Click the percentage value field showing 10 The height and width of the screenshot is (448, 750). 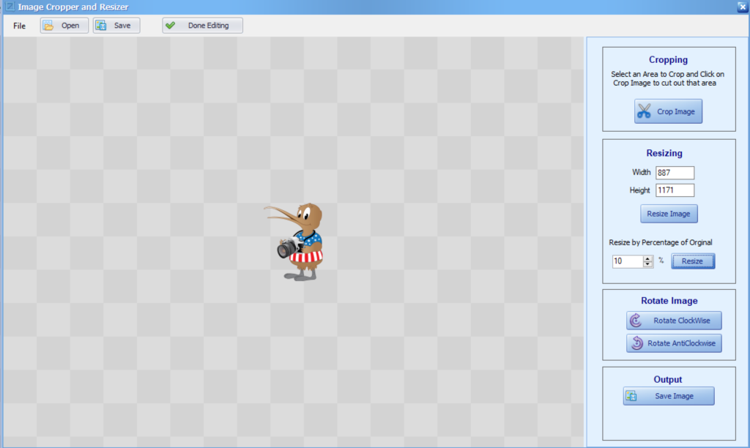coord(627,261)
